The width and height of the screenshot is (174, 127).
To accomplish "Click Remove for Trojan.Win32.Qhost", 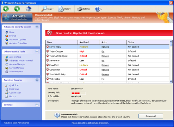I will (x=105, y=56).
